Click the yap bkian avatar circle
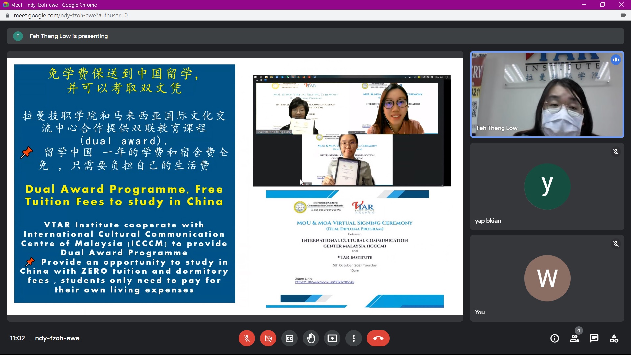This screenshot has width=631, height=355. click(547, 186)
